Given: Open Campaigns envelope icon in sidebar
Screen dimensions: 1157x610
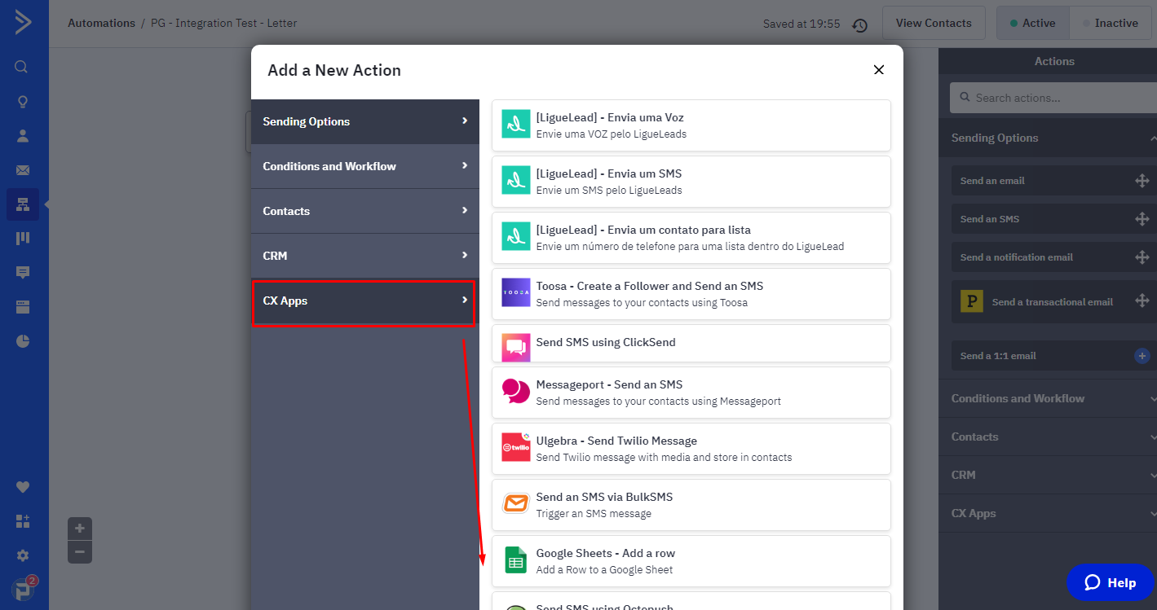Looking at the screenshot, I should point(22,170).
